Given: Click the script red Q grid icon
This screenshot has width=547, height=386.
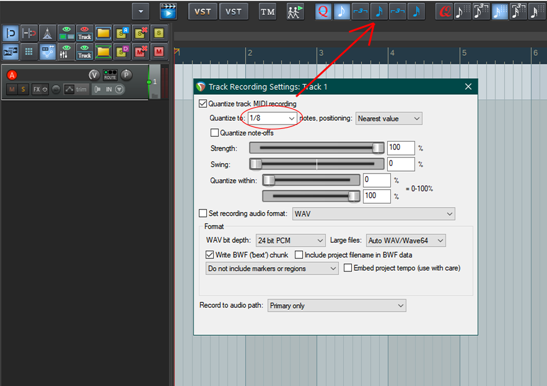Looking at the screenshot, I should [x=444, y=12].
